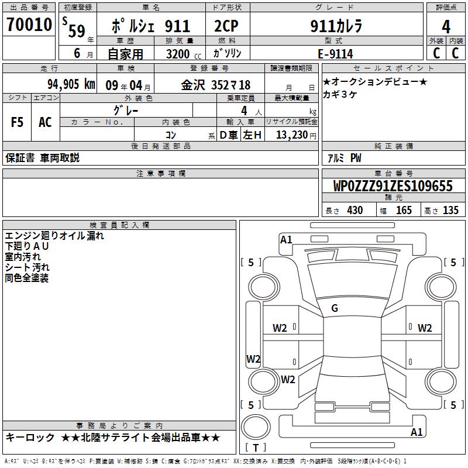Select the car name ポルシェ 911

151,26
